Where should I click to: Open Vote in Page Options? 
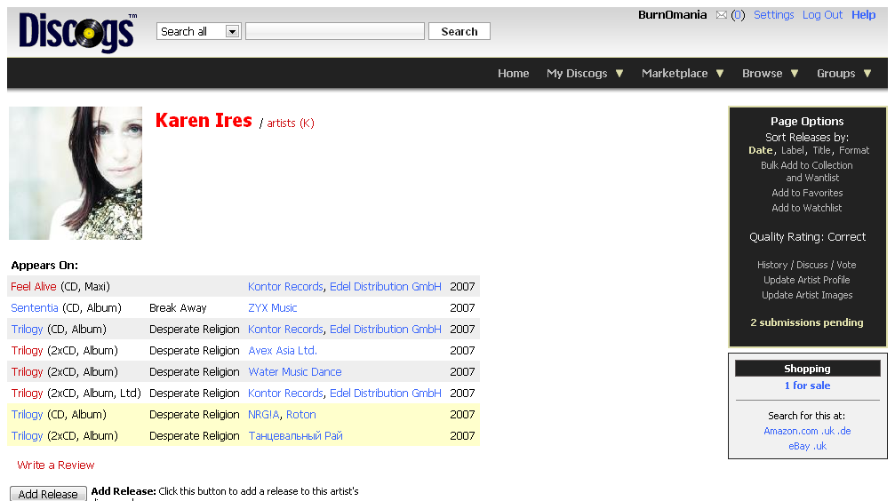[x=846, y=265]
